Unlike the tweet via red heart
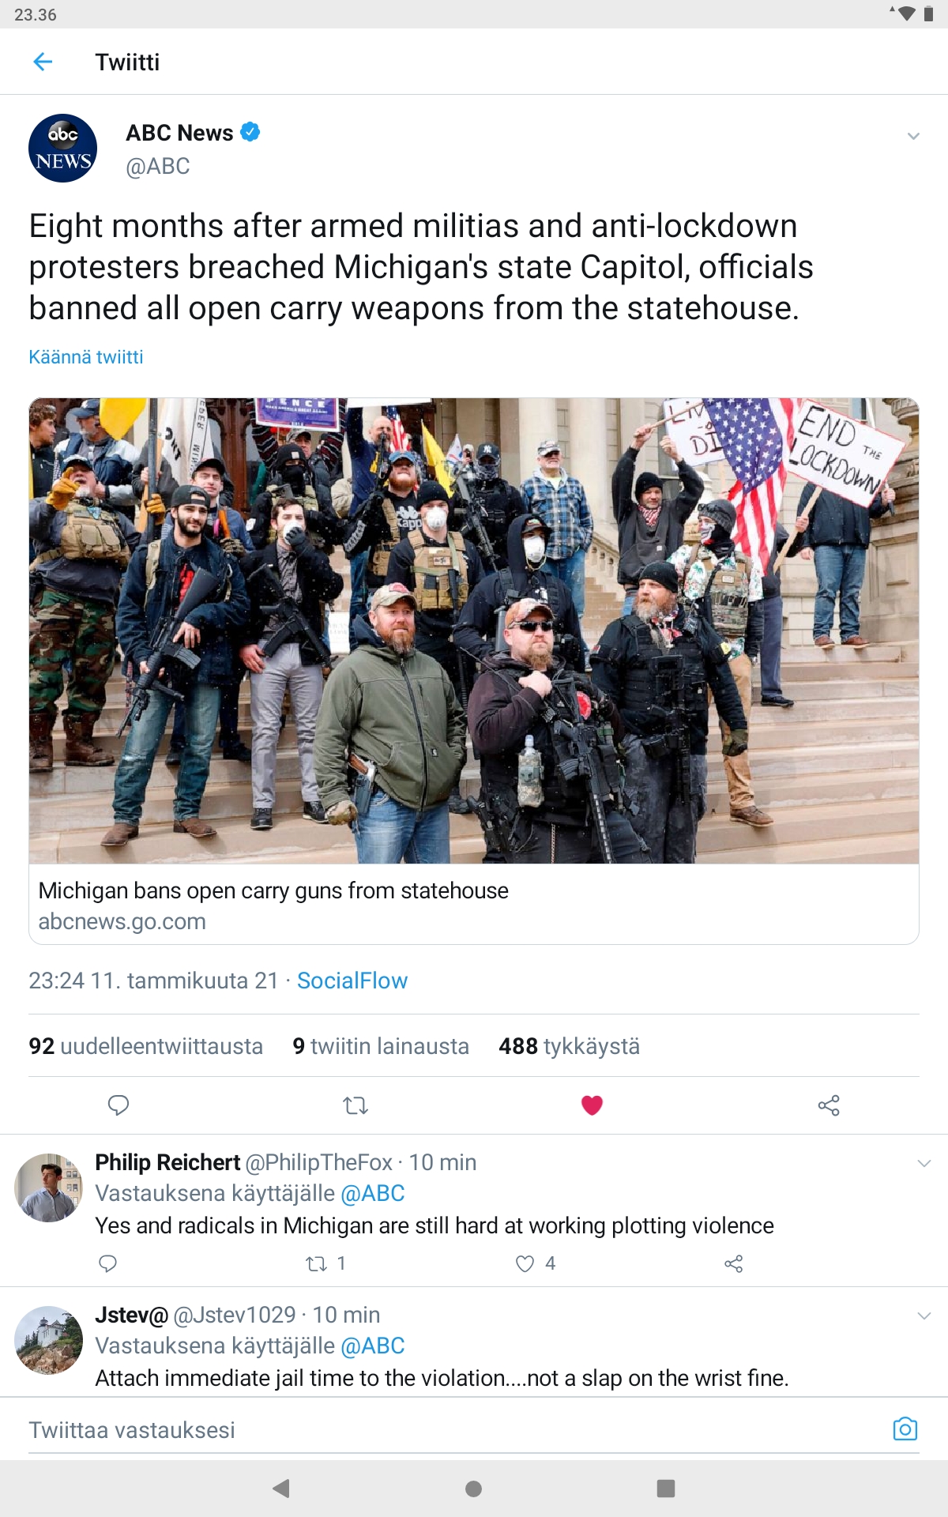This screenshot has width=948, height=1517. [x=592, y=1105]
